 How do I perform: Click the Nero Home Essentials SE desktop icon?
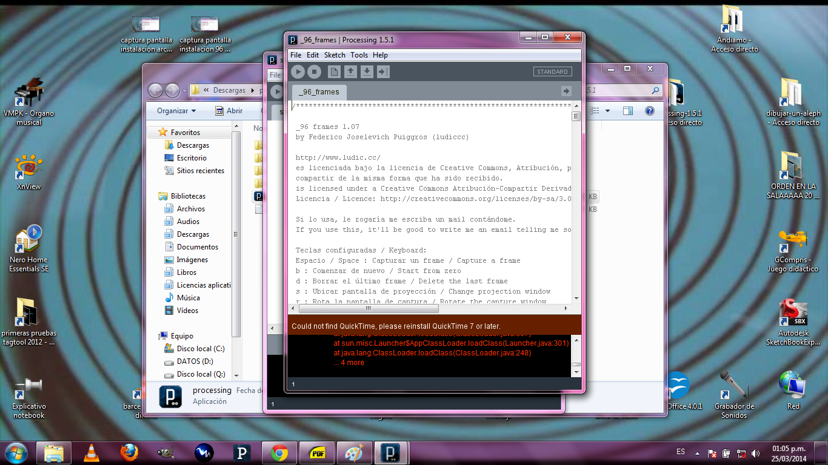coord(28,248)
